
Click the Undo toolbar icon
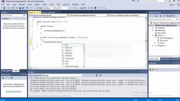[27, 8]
